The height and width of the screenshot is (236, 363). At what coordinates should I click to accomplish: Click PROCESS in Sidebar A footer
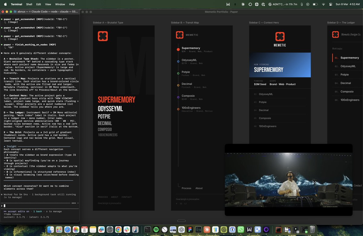click(103, 197)
